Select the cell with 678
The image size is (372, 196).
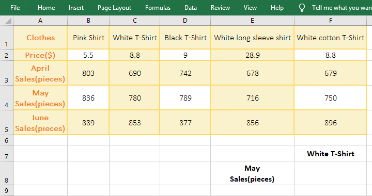252,73
